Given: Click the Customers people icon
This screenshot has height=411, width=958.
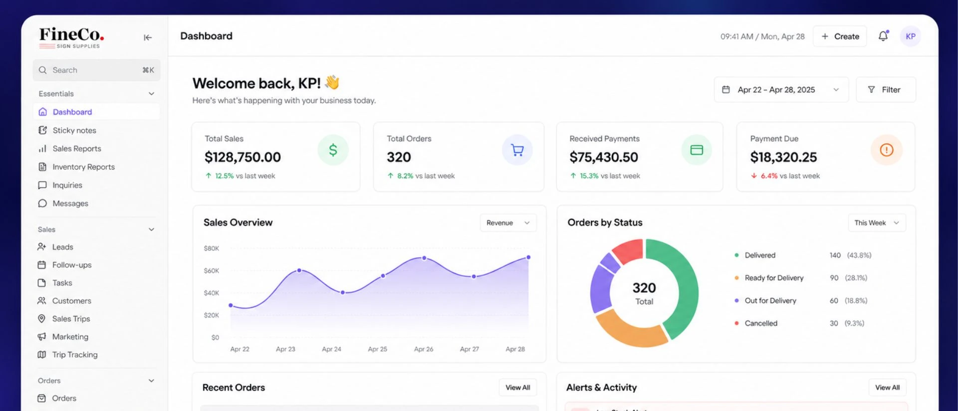Looking at the screenshot, I should [42, 301].
